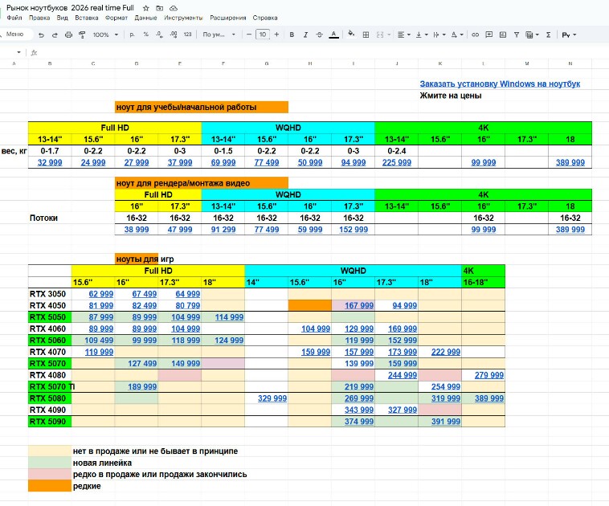Activate the paint format tool
Image resolution: width=609 pixels, height=506 pixels.
pyautogui.click(x=82, y=35)
